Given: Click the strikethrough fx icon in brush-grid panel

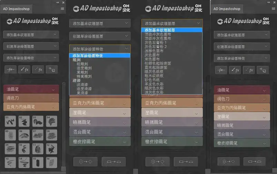Looking at the screenshot, I should 11,69.
